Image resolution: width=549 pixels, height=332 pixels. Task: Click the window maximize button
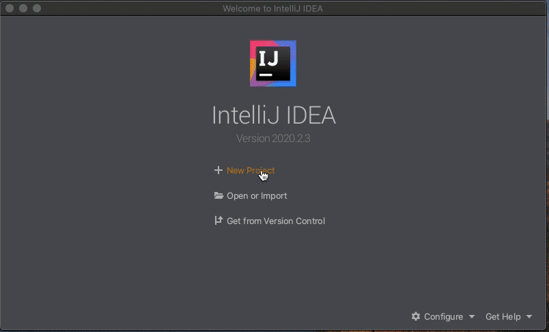37,8
